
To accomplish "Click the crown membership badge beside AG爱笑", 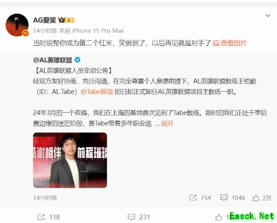I will pos(66,20).
